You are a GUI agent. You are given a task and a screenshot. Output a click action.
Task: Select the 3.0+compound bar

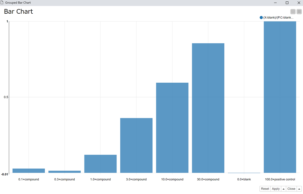pyautogui.click(x=136, y=145)
